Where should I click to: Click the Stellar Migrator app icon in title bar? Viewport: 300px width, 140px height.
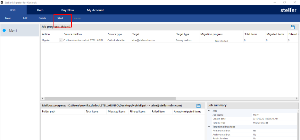point(2,3)
